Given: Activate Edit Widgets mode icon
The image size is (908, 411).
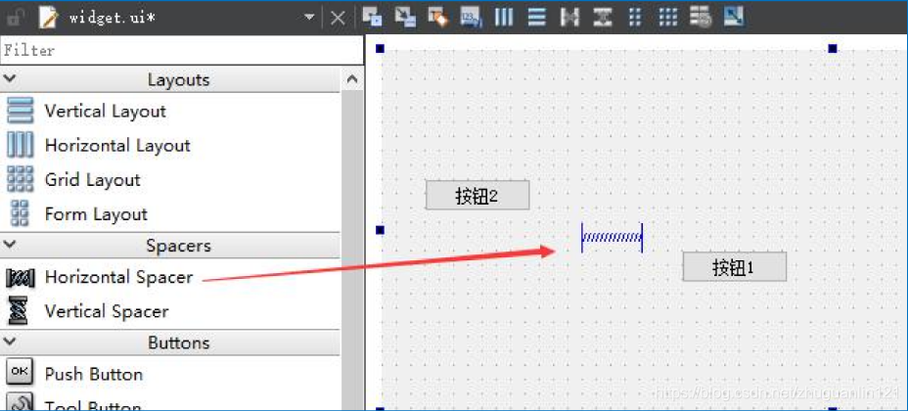Looking at the screenshot, I should [372, 18].
